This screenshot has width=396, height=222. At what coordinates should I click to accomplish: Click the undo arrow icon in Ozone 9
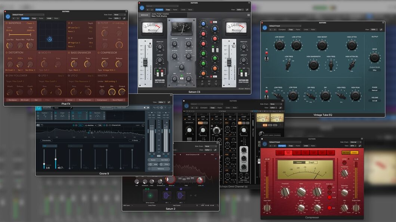(x=155, y=107)
